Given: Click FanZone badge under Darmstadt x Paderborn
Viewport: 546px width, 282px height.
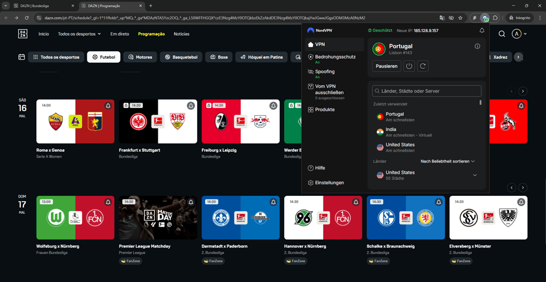Looking at the screenshot, I should point(213,261).
